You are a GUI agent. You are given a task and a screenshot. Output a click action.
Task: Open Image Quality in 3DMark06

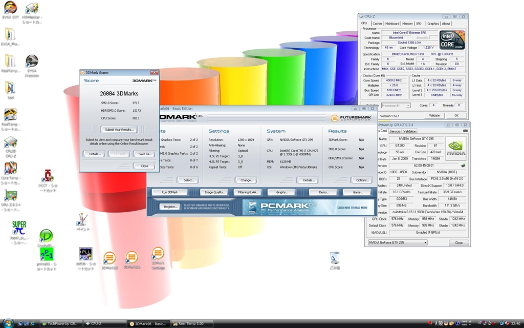click(x=214, y=193)
